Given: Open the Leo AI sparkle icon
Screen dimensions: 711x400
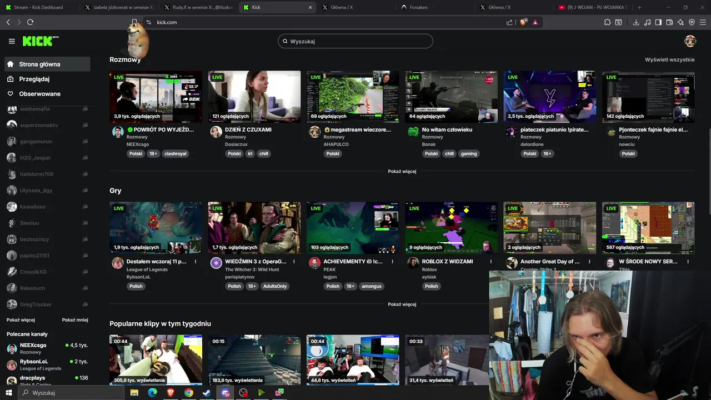Looking at the screenshot, I should coord(680,22).
